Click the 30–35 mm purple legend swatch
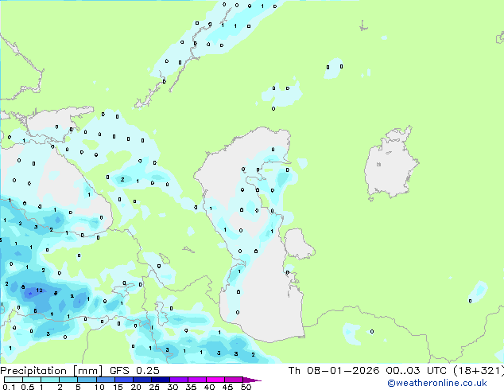The width and height of the screenshot is (504, 390). [178, 380]
